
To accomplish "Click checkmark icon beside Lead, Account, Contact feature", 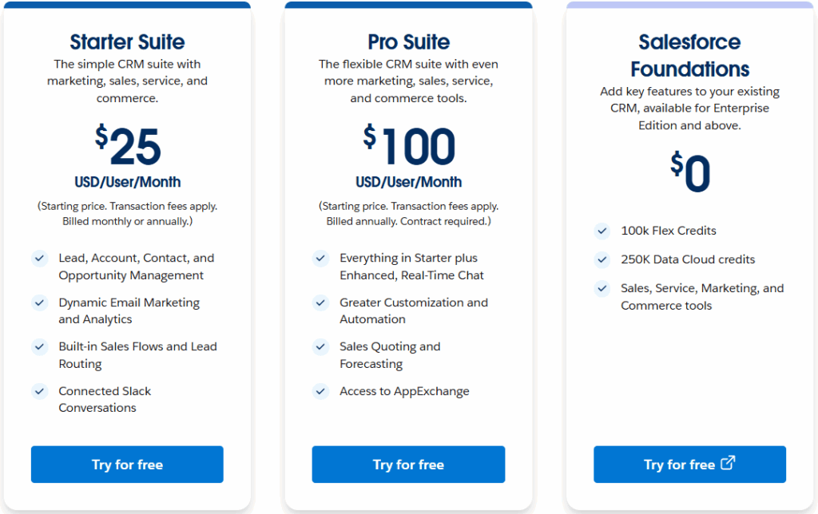I will coord(39,258).
